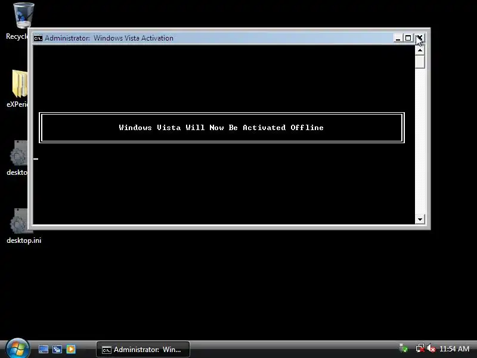Close the Windows Vista Activation console
The width and height of the screenshot is (477, 358).
[x=420, y=38]
